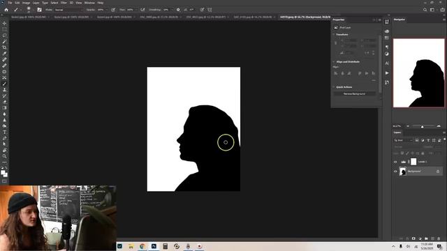This screenshot has height=251, width=447.
Task: Toggle pressure for opacity in options bar
Action: 113,10
